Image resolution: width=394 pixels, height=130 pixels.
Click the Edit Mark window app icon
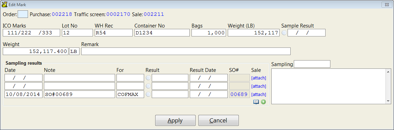coord(4,4)
